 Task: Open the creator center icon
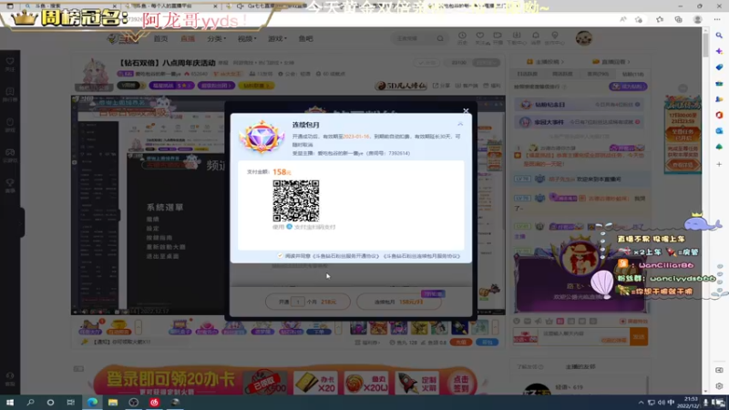point(554,37)
